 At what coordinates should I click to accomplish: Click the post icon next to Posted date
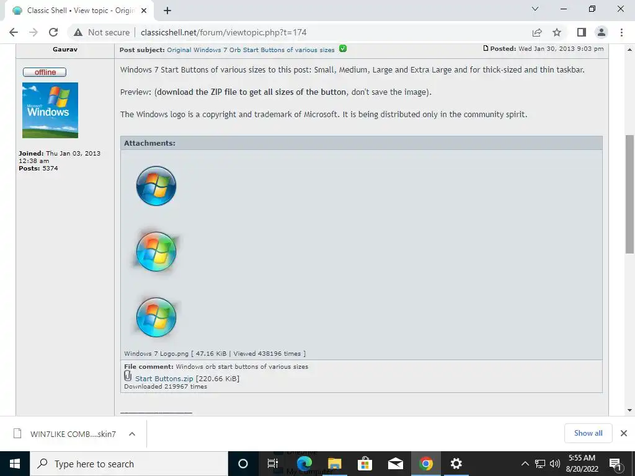pyautogui.click(x=486, y=48)
